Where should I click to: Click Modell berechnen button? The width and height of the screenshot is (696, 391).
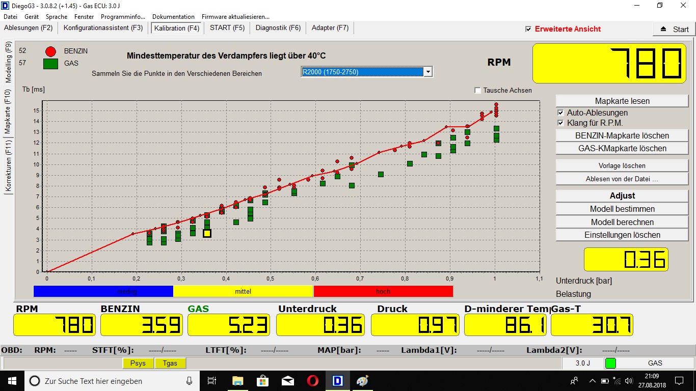[x=622, y=222]
